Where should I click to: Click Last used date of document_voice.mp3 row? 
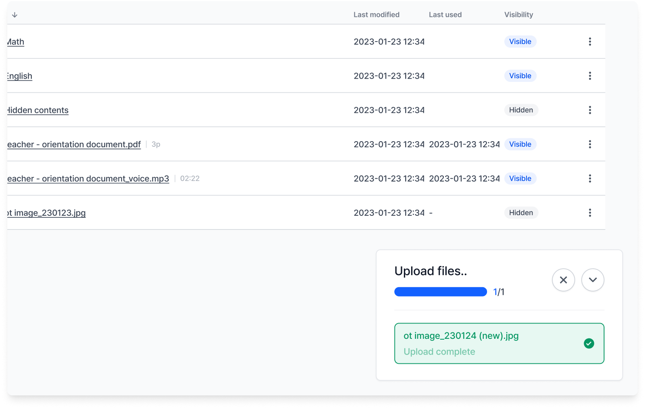coord(464,179)
